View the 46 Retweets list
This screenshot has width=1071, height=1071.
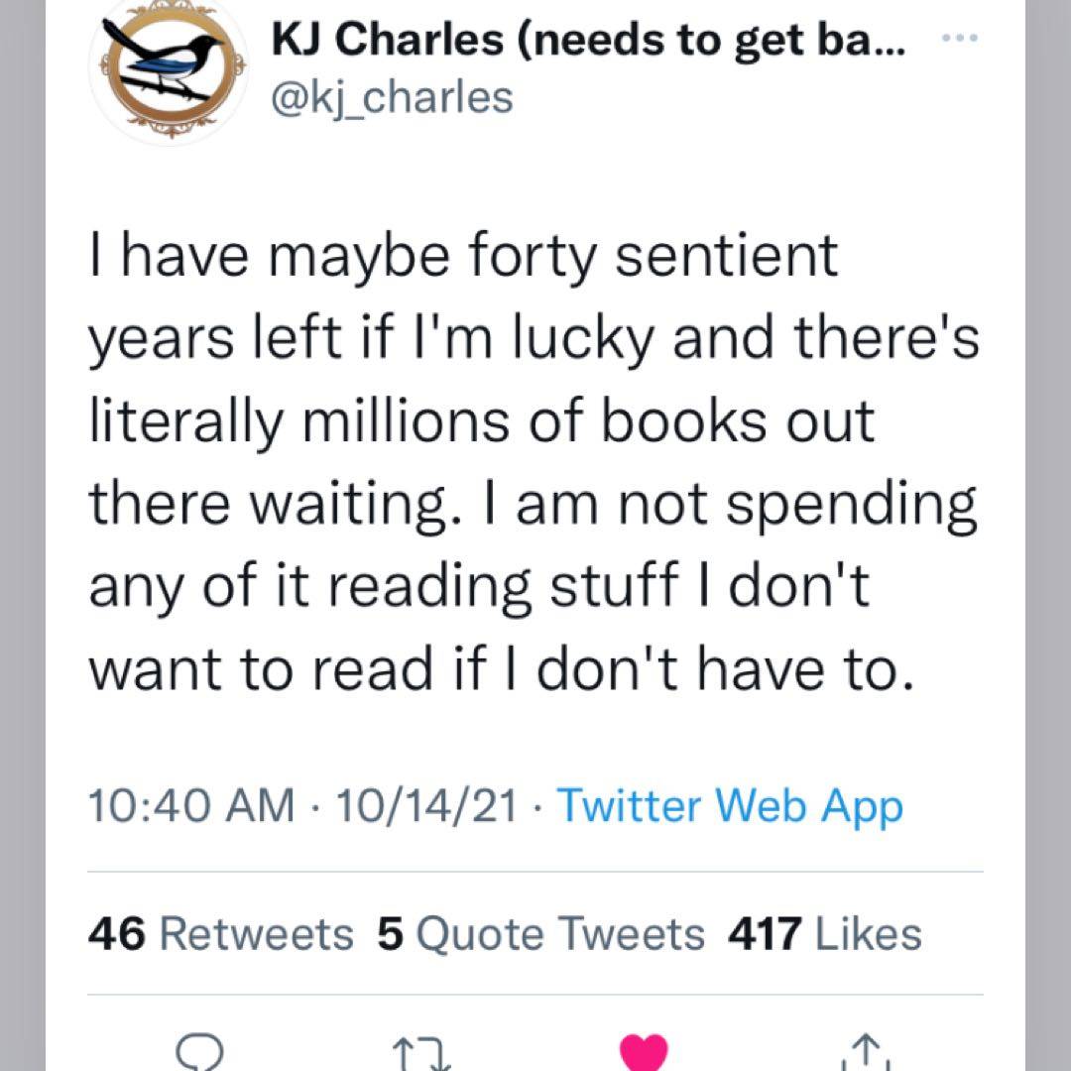pos(220,933)
